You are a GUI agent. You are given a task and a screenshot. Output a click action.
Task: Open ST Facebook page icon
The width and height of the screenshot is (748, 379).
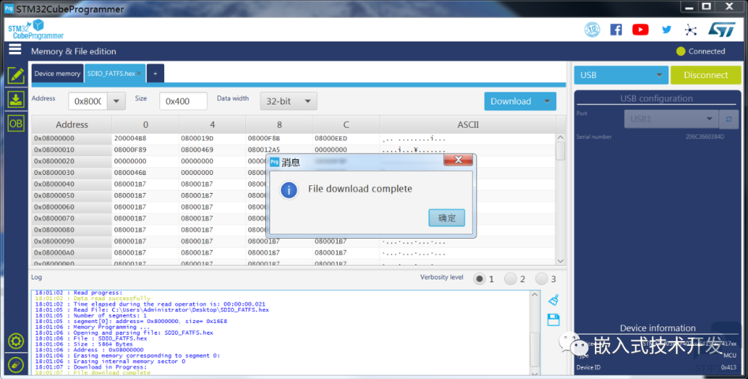(616, 30)
